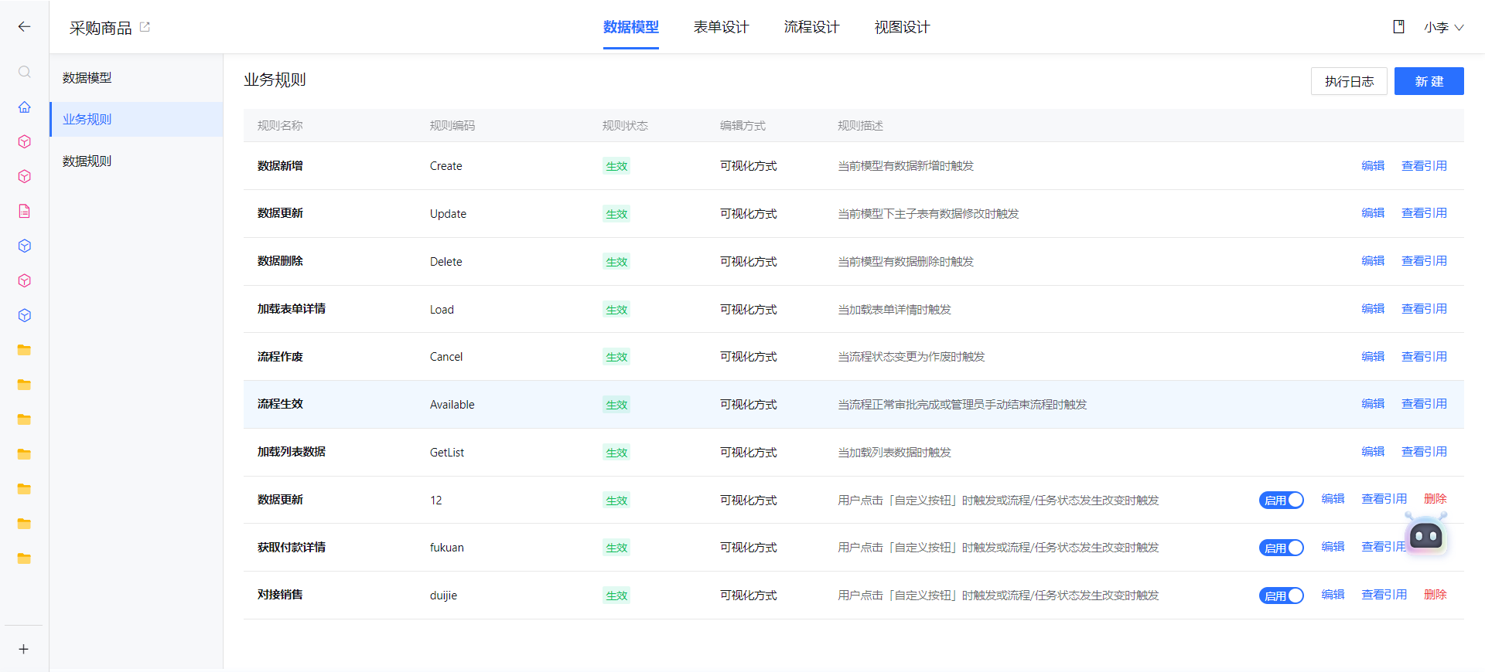Edit the Load rule

click(1373, 308)
